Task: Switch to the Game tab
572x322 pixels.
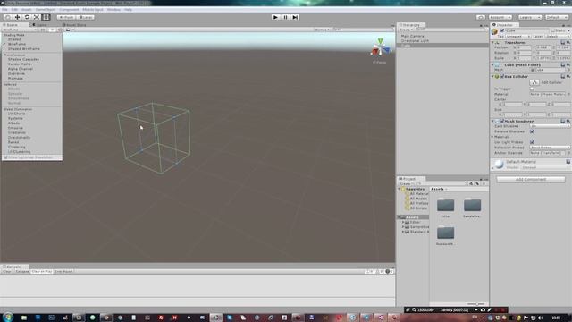Action: 39,25
